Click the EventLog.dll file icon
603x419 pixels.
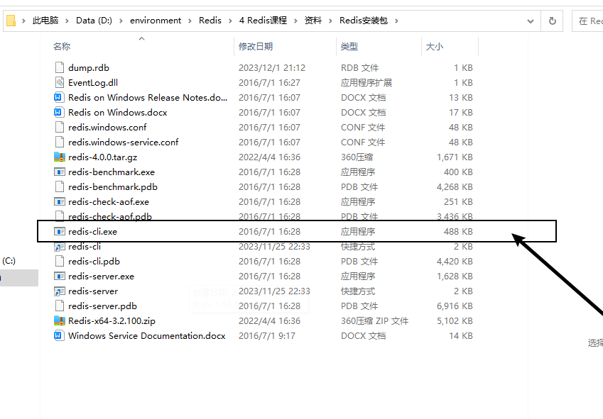coord(60,82)
